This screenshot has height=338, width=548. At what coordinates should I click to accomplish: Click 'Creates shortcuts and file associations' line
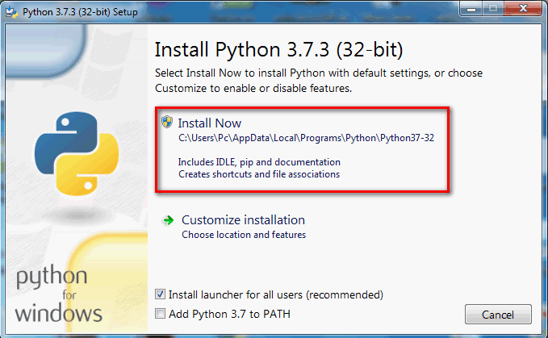tap(259, 174)
